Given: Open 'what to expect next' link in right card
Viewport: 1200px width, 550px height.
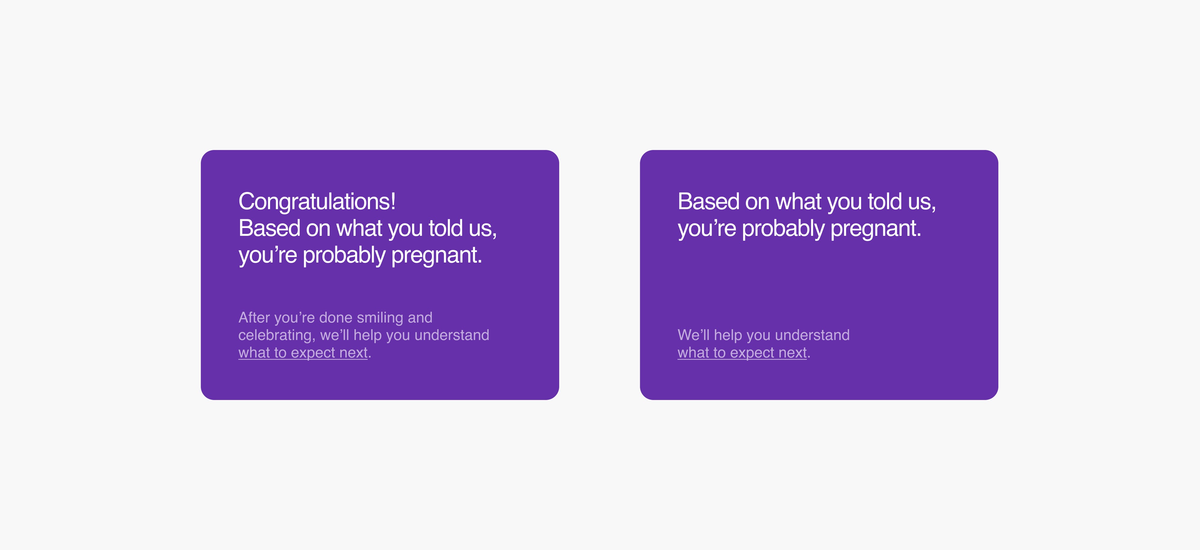Looking at the screenshot, I should (742, 353).
